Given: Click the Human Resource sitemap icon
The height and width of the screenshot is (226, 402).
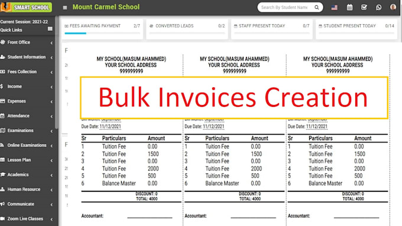Looking at the screenshot, I should point(2,189).
